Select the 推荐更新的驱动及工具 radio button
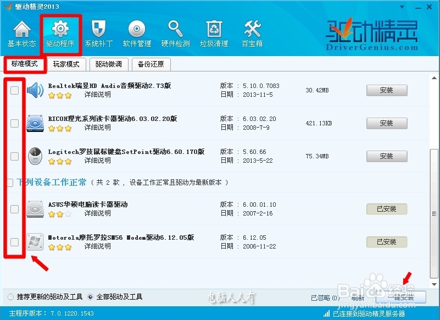 coord(10,297)
